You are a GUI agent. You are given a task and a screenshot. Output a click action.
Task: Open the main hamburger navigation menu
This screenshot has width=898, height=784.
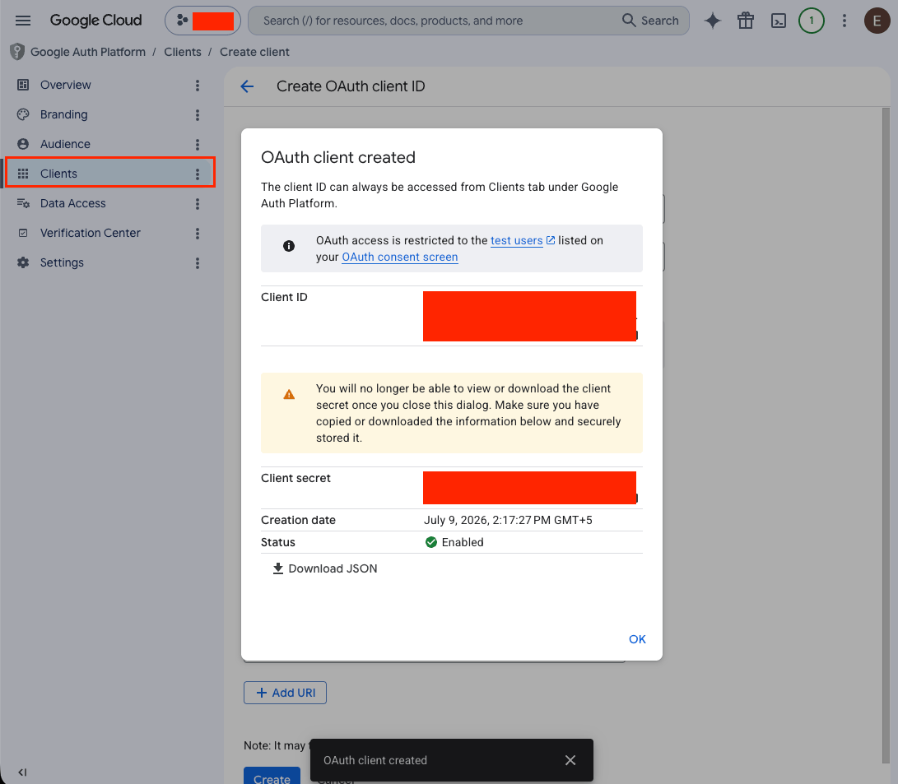pos(23,21)
